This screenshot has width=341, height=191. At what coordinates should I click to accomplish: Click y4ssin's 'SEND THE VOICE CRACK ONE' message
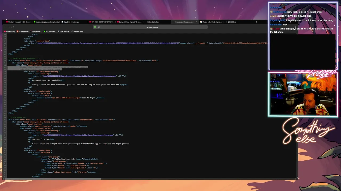click(291, 16)
